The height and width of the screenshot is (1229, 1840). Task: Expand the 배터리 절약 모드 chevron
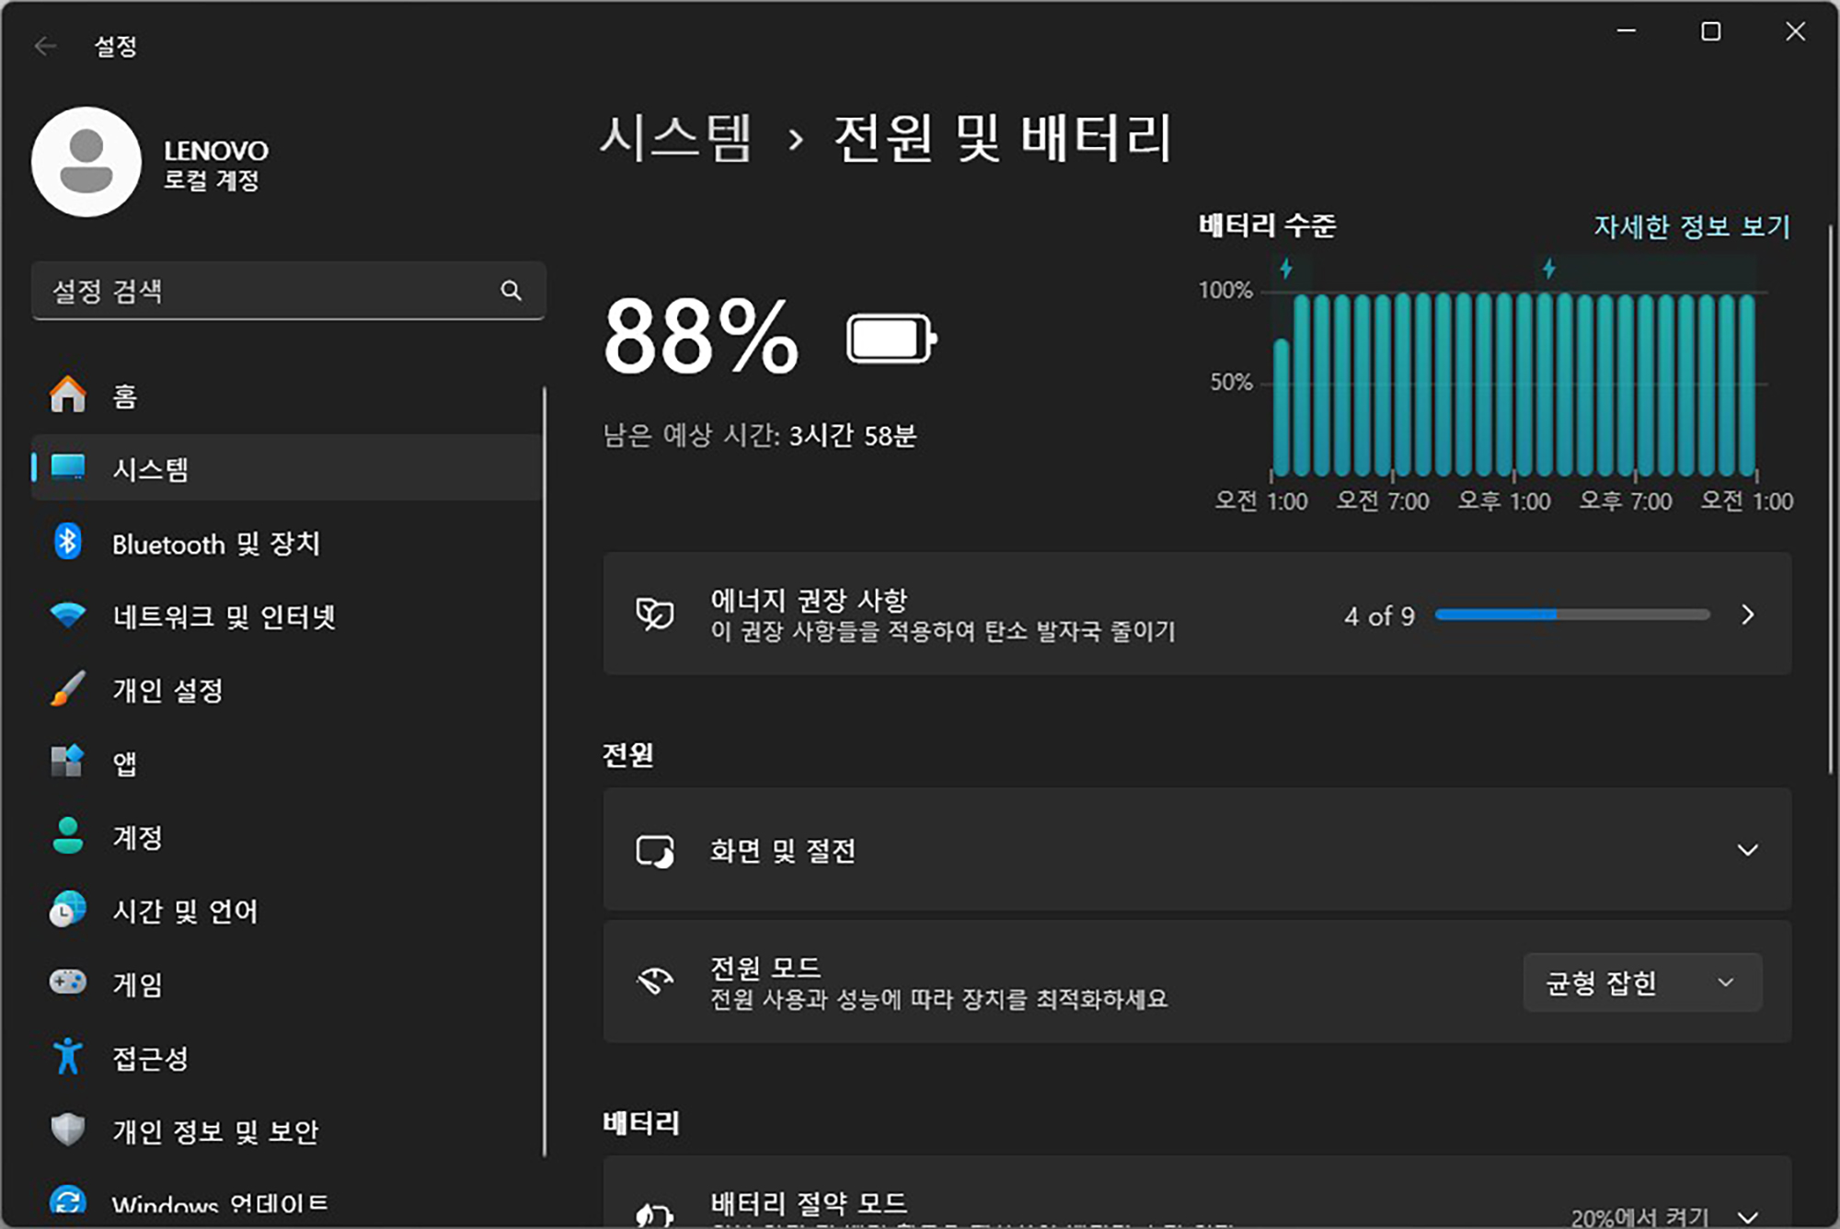pyautogui.click(x=1747, y=1216)
